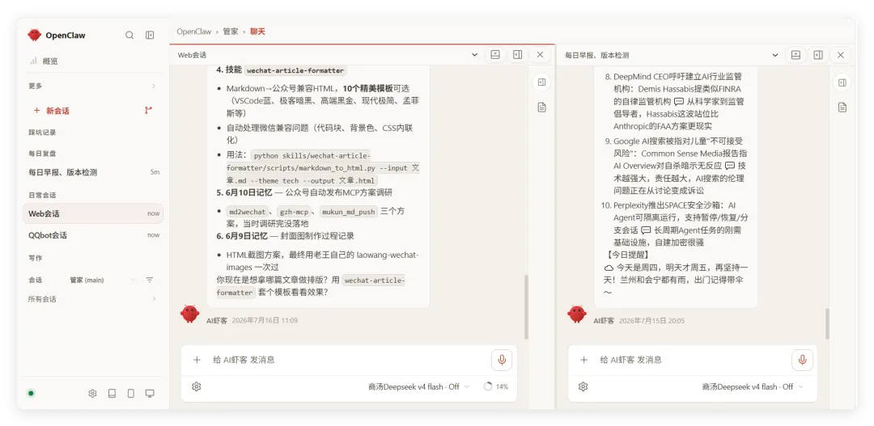Click the 2026年7月16日 11:09 timestamp
This screenshot has height=426, width=874.
tap(265, 321)
